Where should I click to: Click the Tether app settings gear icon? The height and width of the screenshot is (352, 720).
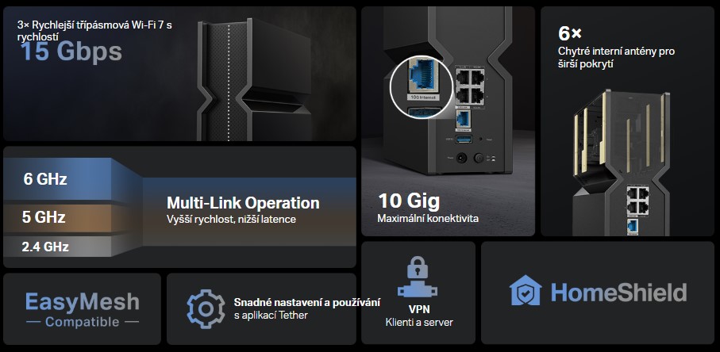coord(206,308)
